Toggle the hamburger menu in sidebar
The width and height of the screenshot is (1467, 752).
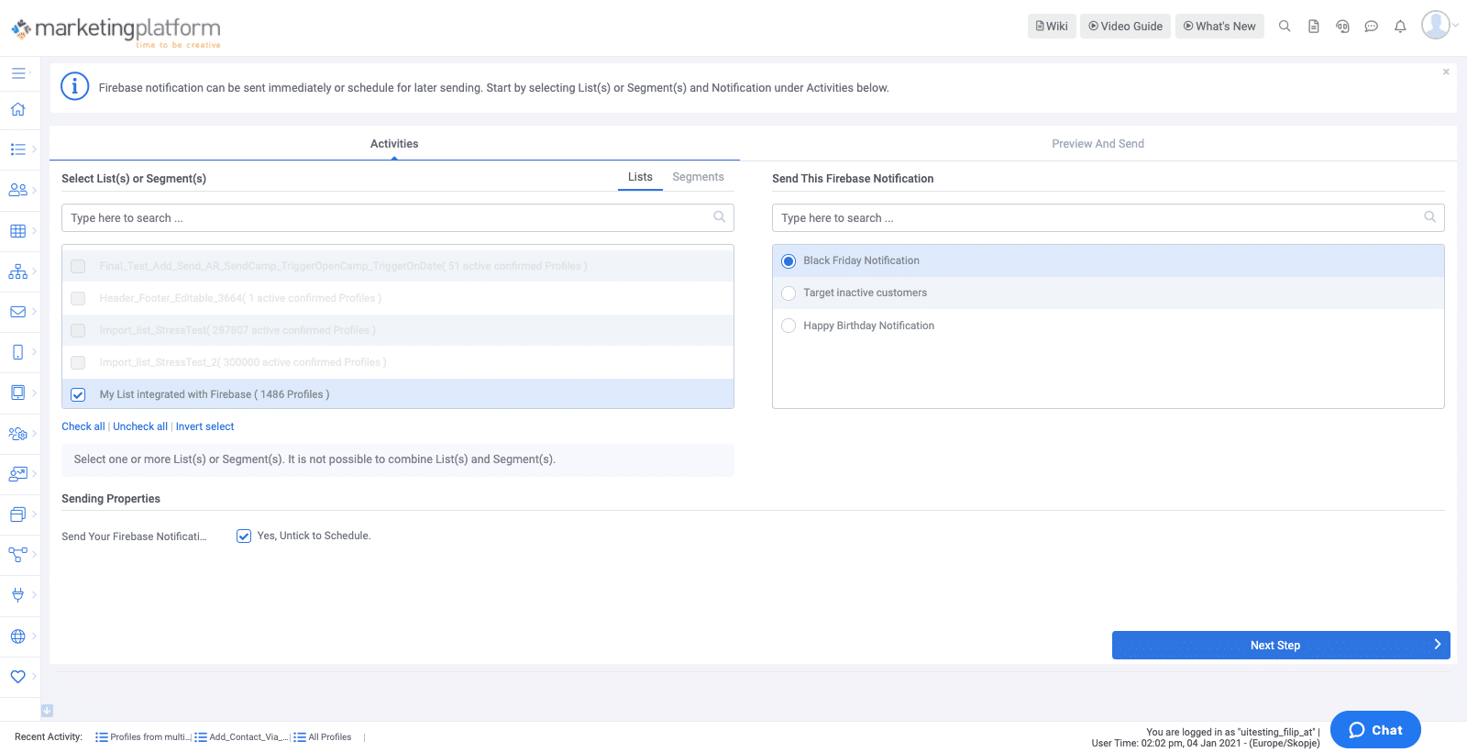pyautogui.click(x=17, y=73)
